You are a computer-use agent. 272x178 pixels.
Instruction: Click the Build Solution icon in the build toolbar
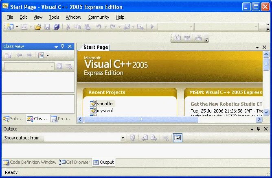click(x=178, y=37)
